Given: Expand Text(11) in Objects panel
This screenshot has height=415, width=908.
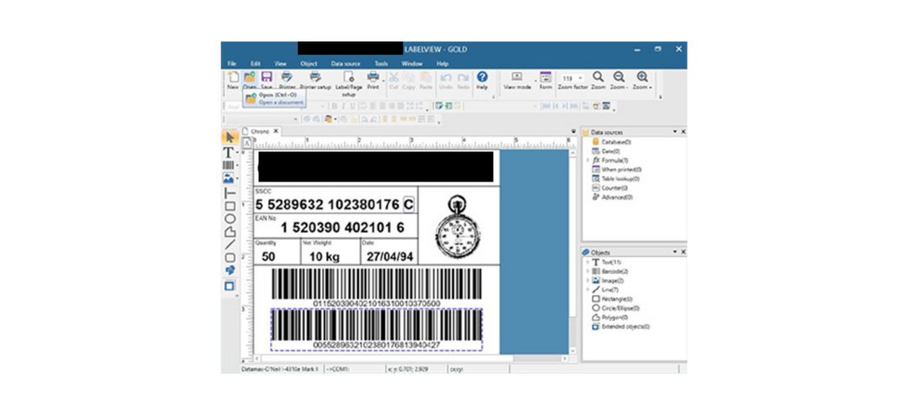Looking at the screenshot, I should (589, 262).
